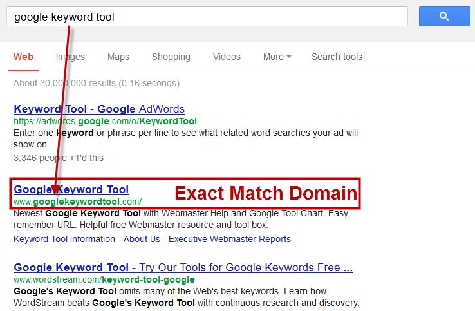Open the Keyword Tool - Google AdWords result

pyautogui.click(x=99, y=109)
